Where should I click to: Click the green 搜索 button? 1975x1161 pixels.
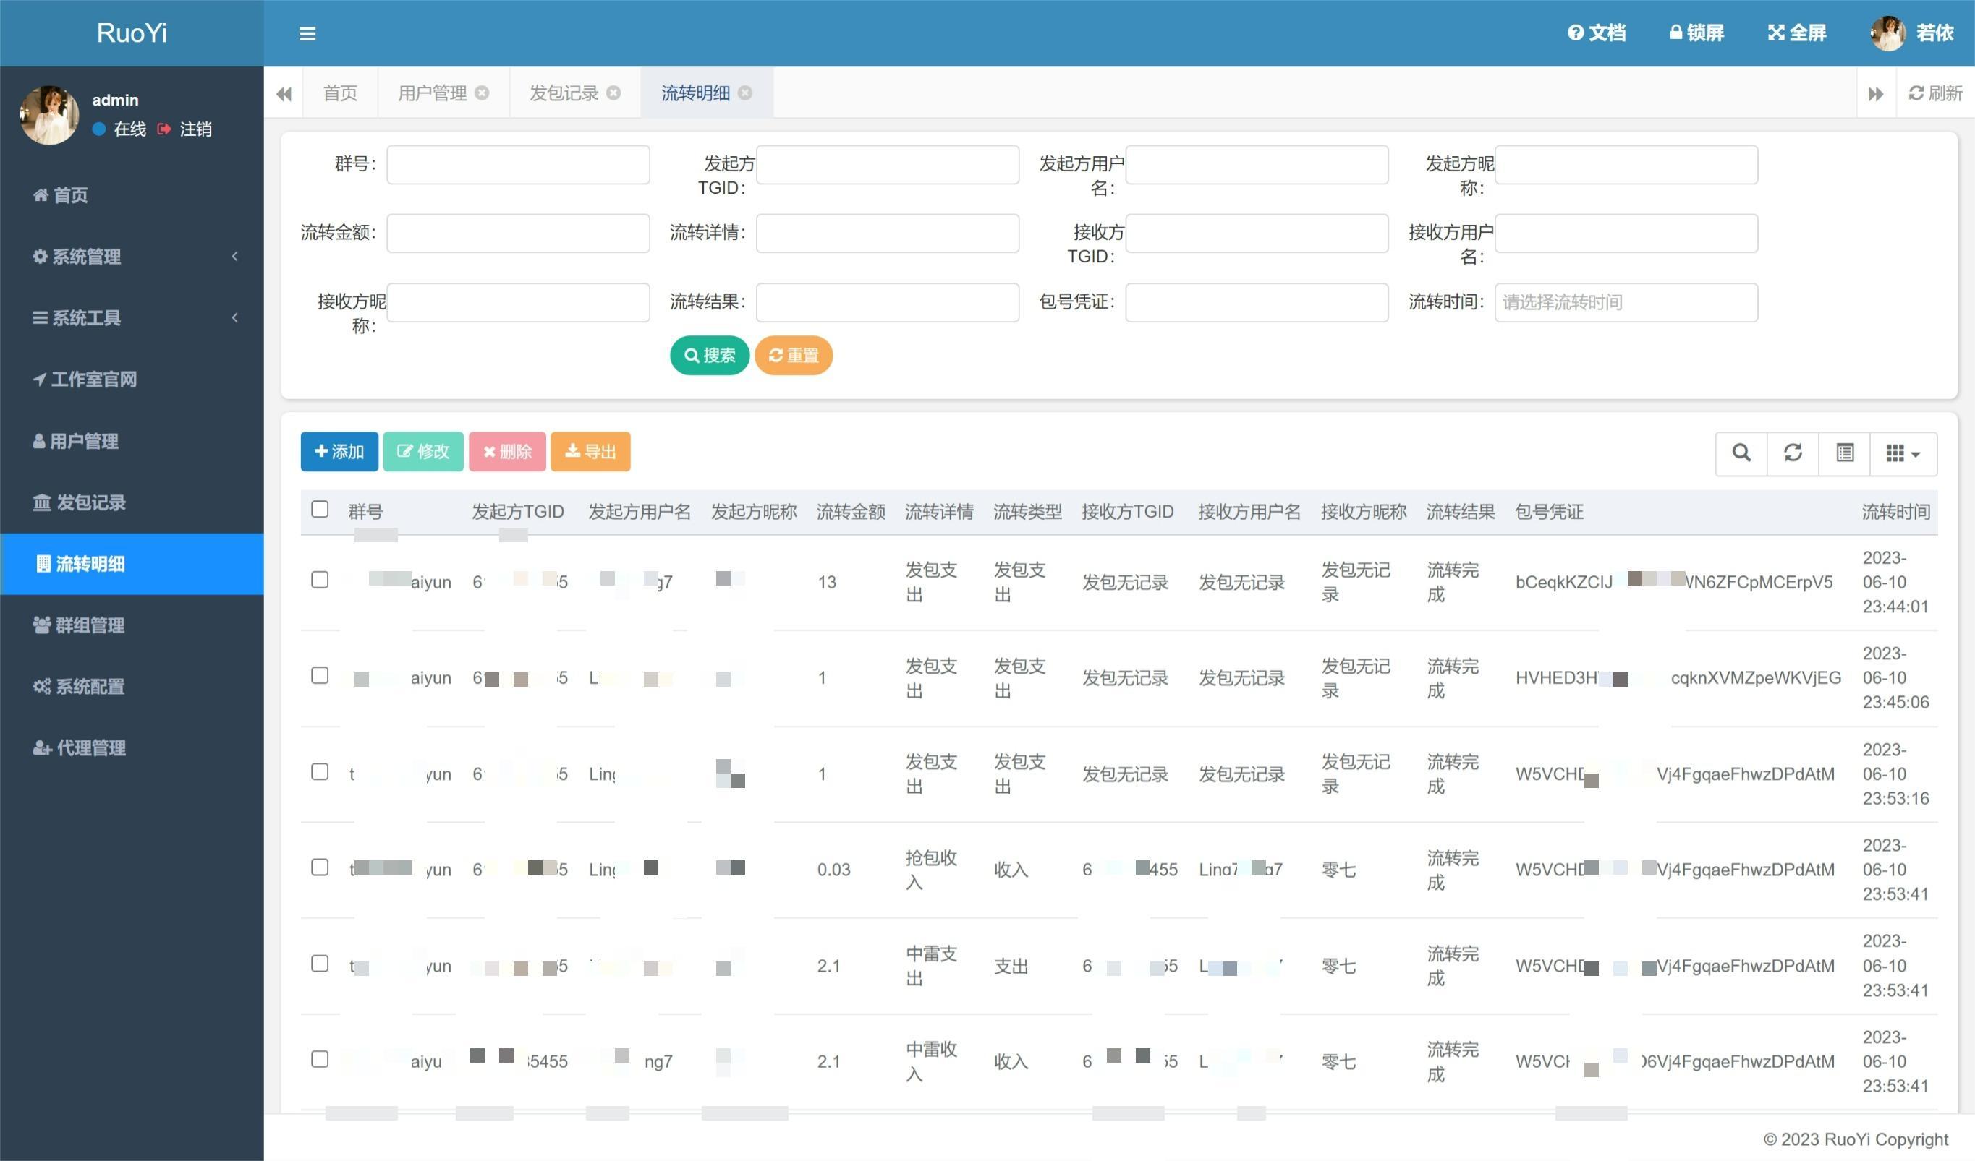pyautogui.click(x=709, y=356)
